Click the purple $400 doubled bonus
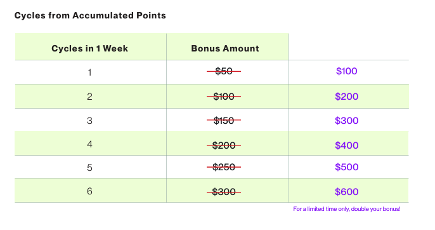This screenshot has height=230, width=435. point(346,145)
